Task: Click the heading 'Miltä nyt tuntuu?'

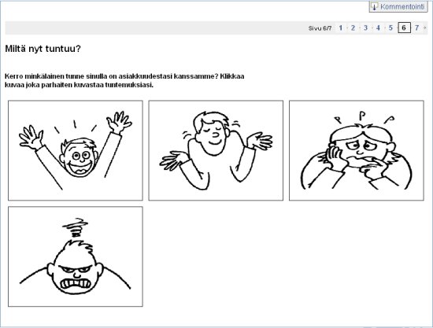Action: click(x=43, y=49)
